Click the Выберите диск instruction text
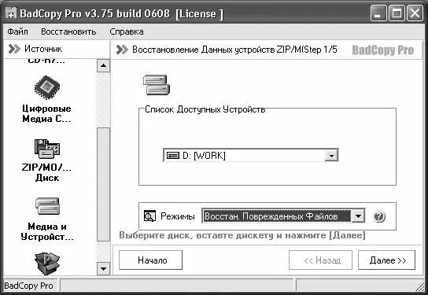Image resolution: width=428 pixels, height=295 pixels. pos(242,235)
